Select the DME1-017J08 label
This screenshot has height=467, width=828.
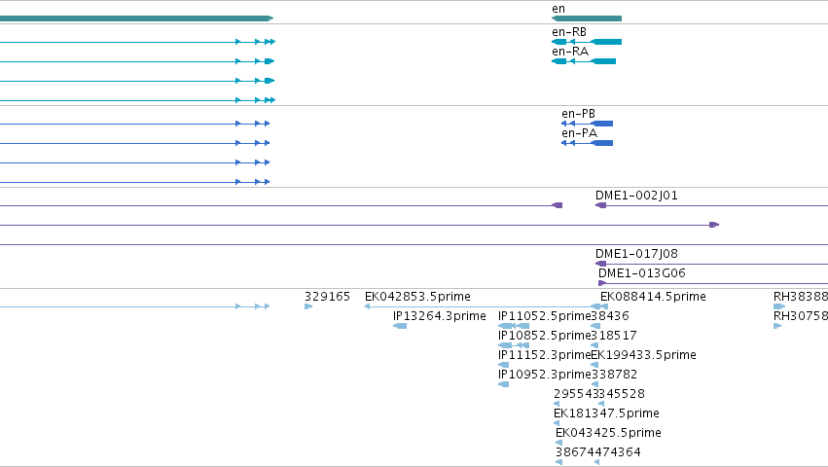point(636,254)
